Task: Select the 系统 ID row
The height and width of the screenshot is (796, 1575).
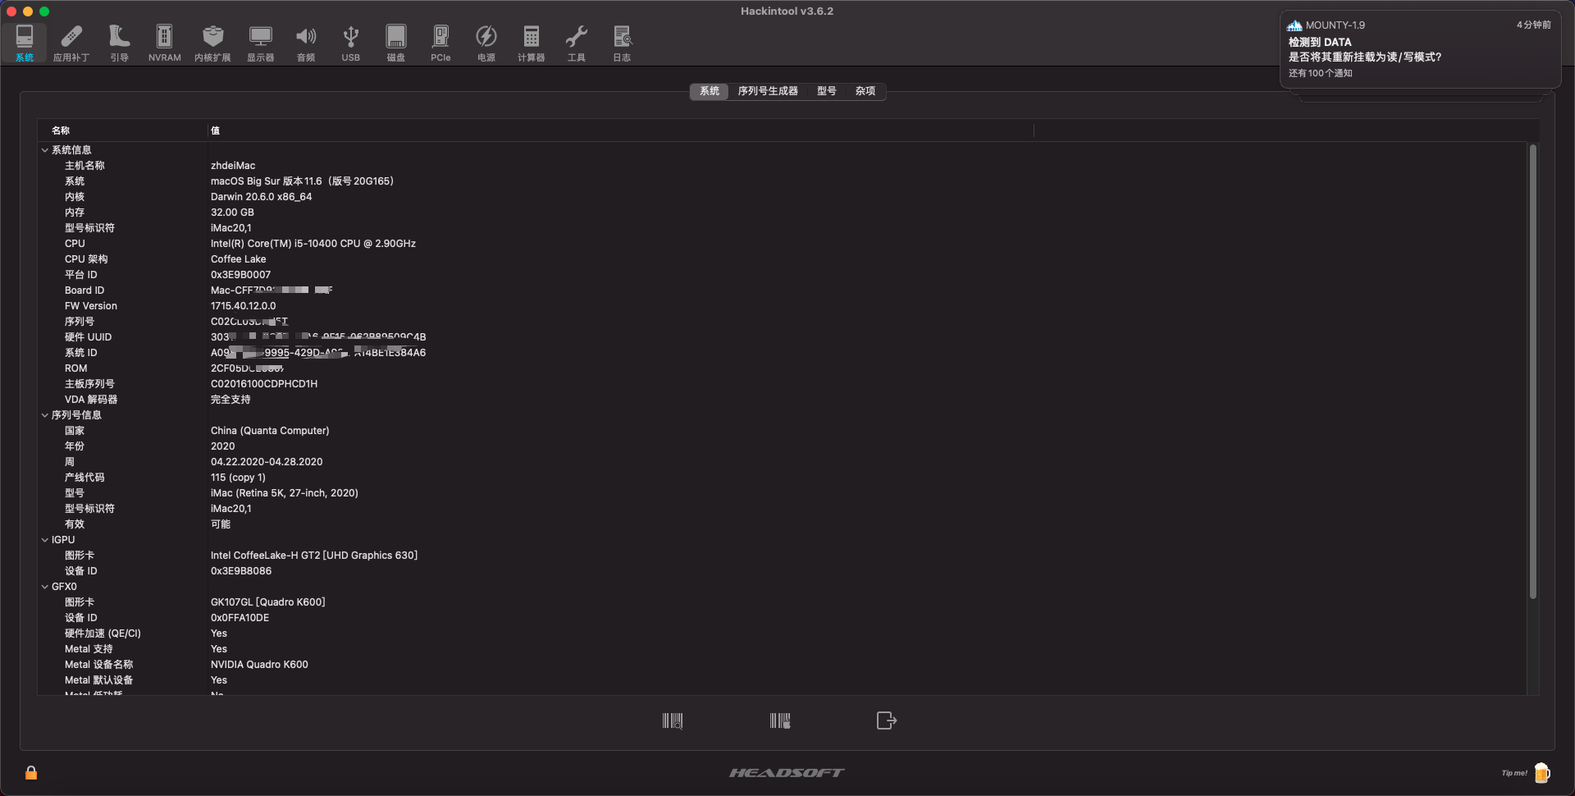Action: [782, 353]
